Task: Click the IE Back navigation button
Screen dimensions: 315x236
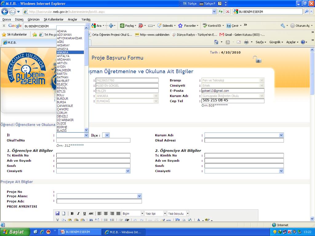Action: (x=5, y=12)
